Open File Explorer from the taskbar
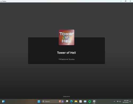The width and height of the screenshot is (133, 104). pos(76,101)
